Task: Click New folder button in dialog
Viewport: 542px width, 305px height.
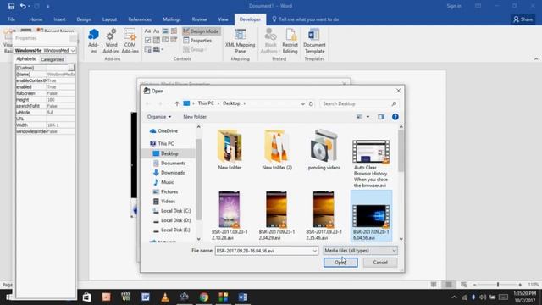Action: pyautogui.click(x=195, y=117)
